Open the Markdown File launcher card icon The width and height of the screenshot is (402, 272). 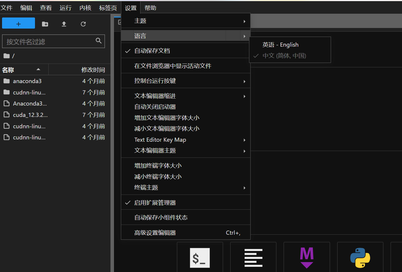[307, 258]
